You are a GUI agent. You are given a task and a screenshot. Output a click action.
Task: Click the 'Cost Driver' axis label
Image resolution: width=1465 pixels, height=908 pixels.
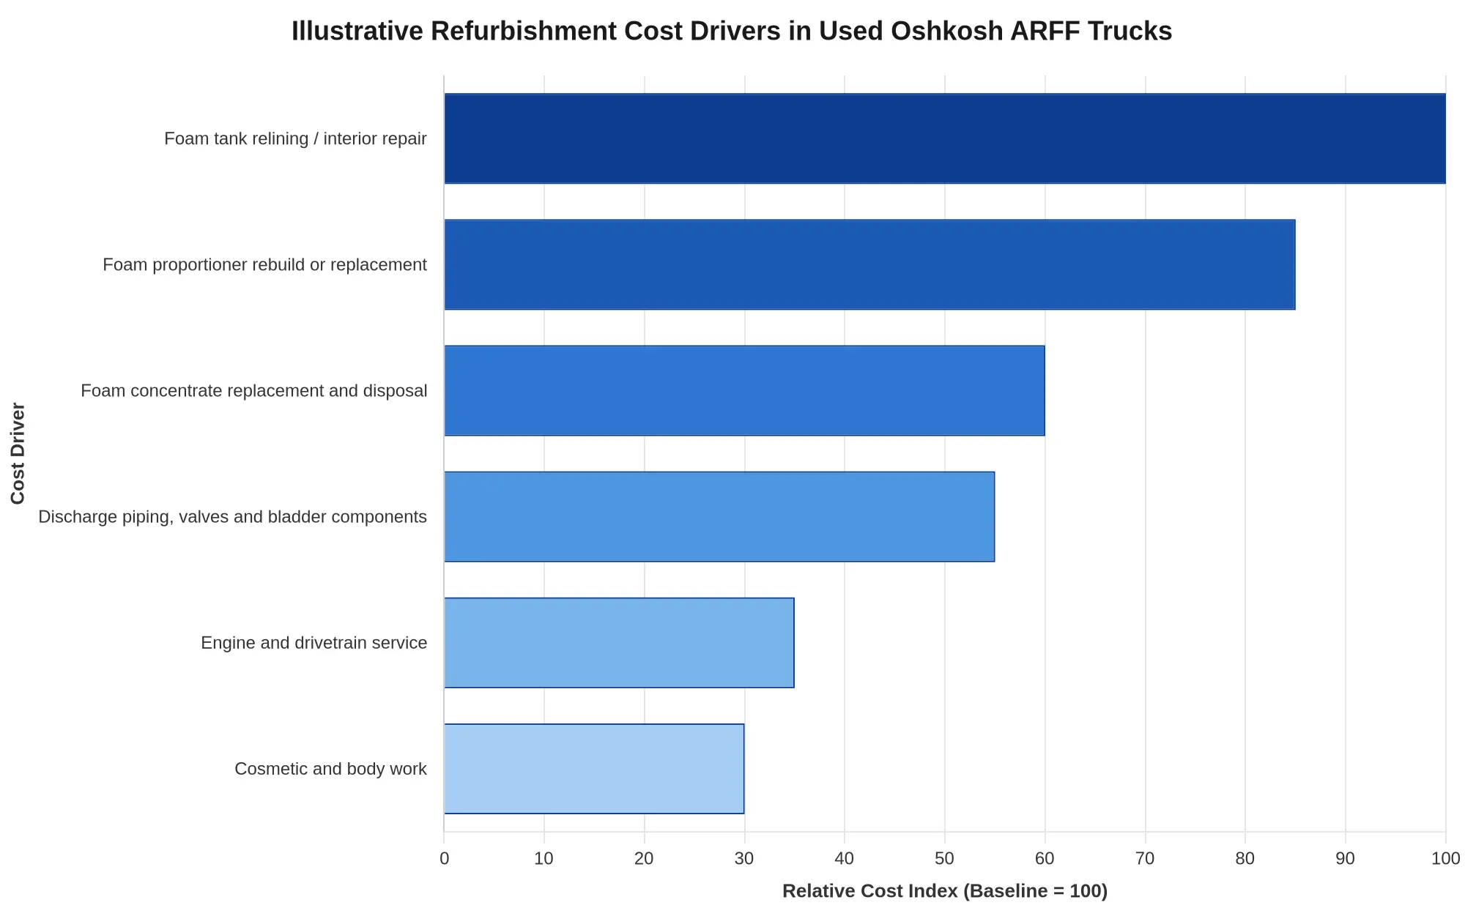(18, 453)
